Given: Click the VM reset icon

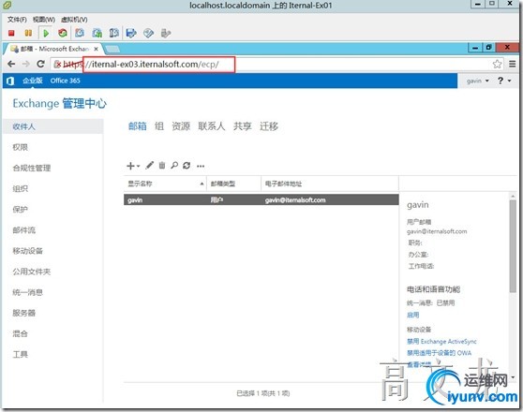Looking at the screenshot, I should [63, 33].
